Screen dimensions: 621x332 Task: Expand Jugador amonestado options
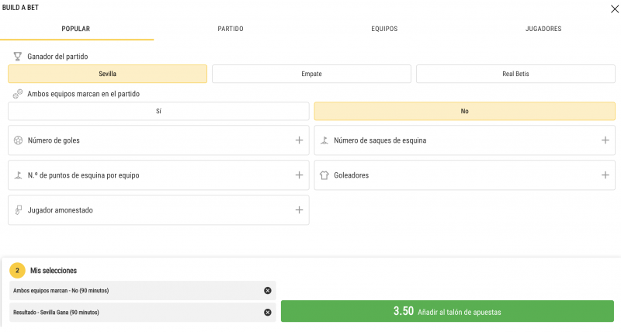pyautogui.click(x=299, y=210)
